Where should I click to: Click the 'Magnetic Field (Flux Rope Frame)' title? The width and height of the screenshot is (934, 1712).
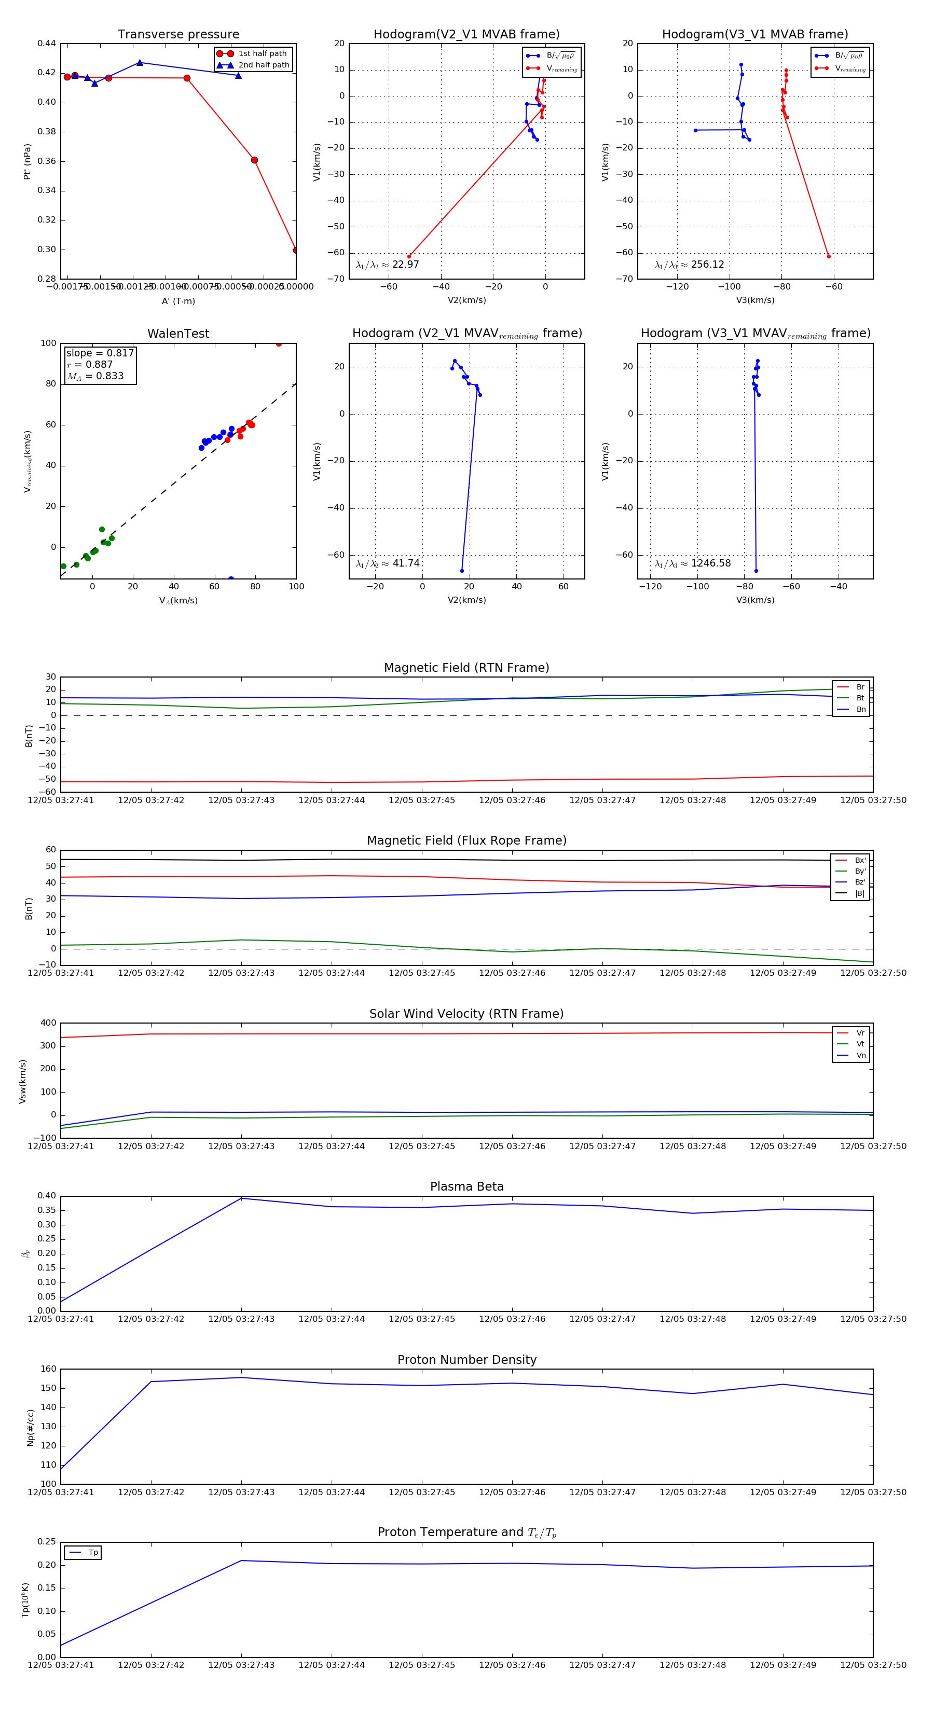(x=466, y=841)
